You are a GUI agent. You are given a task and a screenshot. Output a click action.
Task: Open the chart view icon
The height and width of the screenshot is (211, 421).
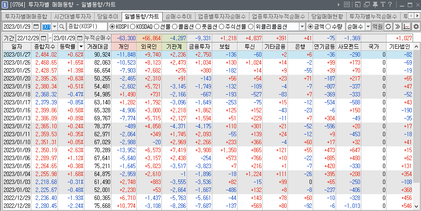click(406, 27)
